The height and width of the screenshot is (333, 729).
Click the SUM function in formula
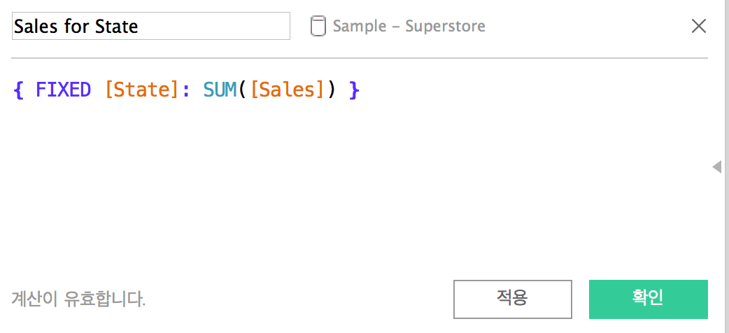[x=220, y=90]
